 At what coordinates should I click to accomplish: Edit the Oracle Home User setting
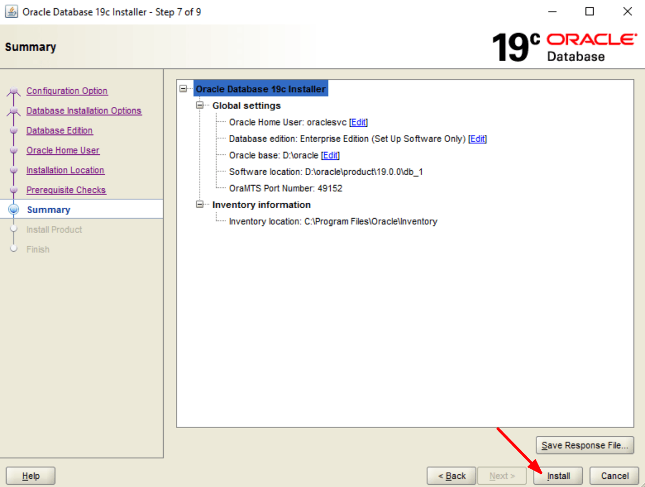[358, 122]
